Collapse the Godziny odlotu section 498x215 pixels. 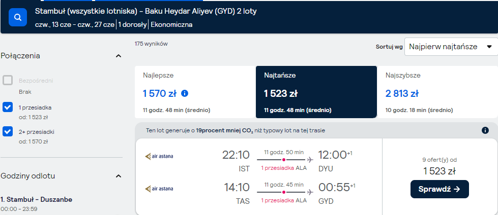119,176
